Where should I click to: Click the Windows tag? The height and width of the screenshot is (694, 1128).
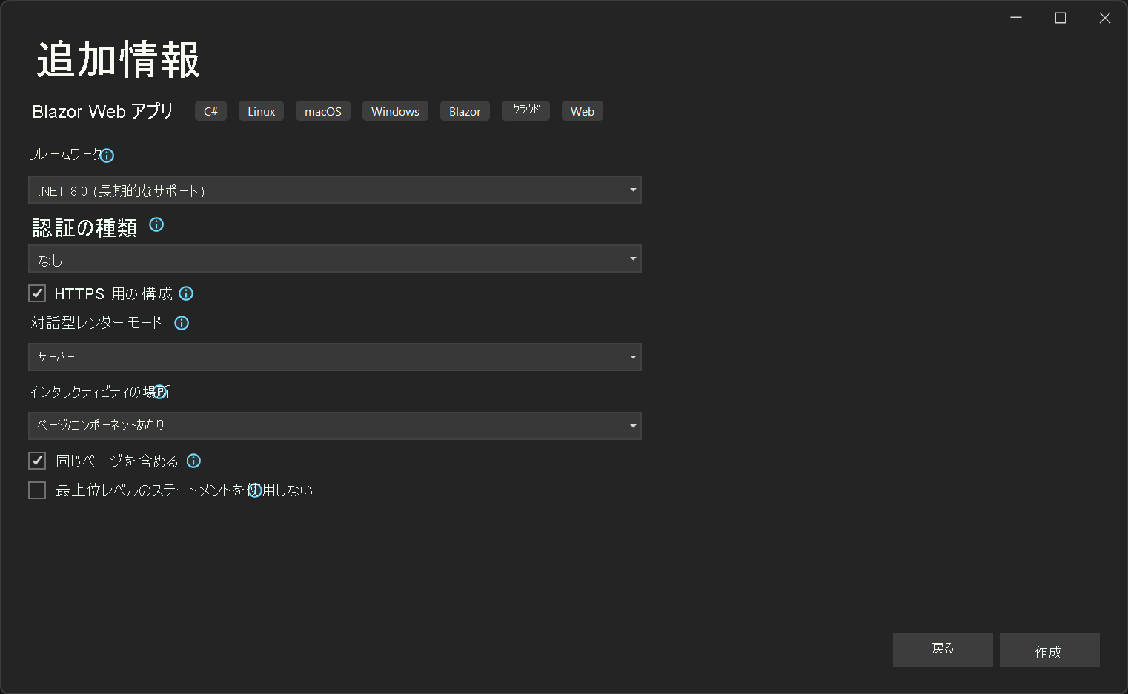point(395,111)
